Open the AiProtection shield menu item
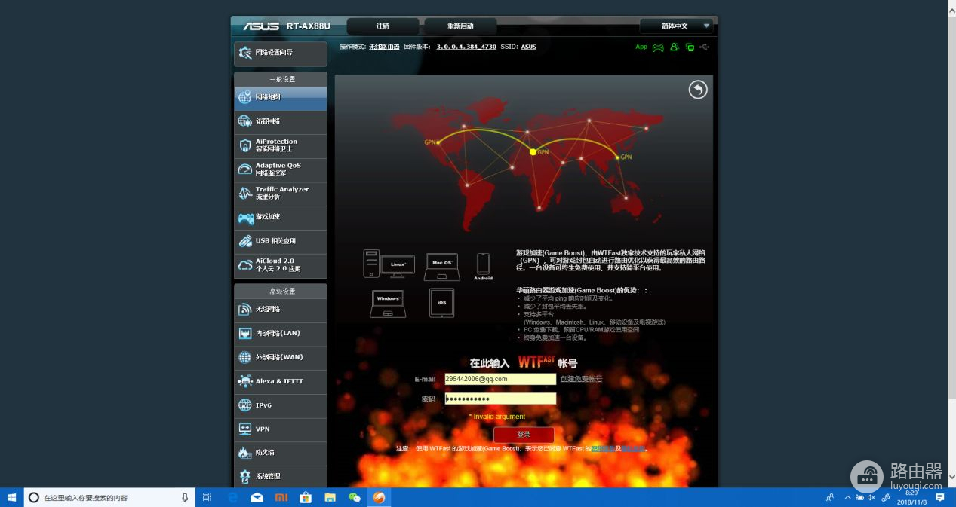This screenshot has width=956, height=507. 280,145
